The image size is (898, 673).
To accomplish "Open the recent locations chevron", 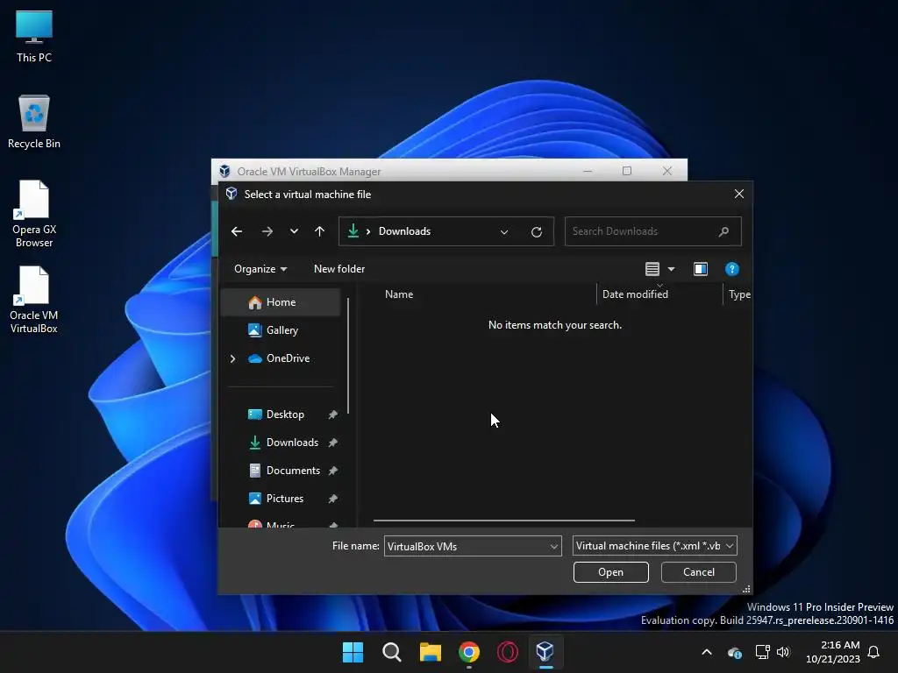I will pyautogui.click(x=294, y=231).
